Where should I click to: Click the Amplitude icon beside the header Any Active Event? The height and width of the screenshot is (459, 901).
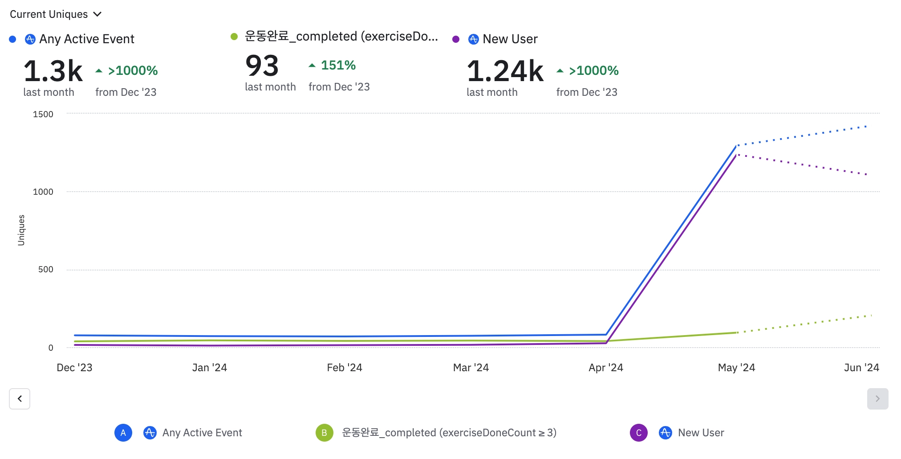click(x=30, y=39)
